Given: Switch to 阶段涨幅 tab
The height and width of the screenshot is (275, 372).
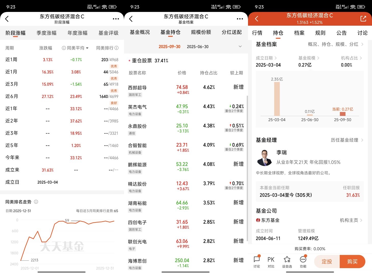Looking at the screenshot, I should tap(16, 33).
